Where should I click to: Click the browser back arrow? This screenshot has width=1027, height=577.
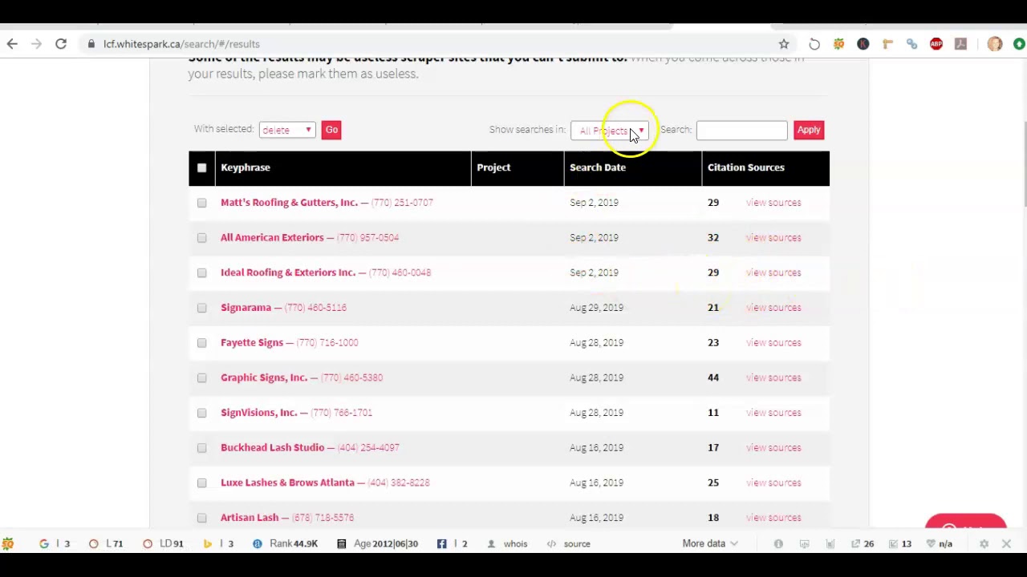click(x=12, y=44)
